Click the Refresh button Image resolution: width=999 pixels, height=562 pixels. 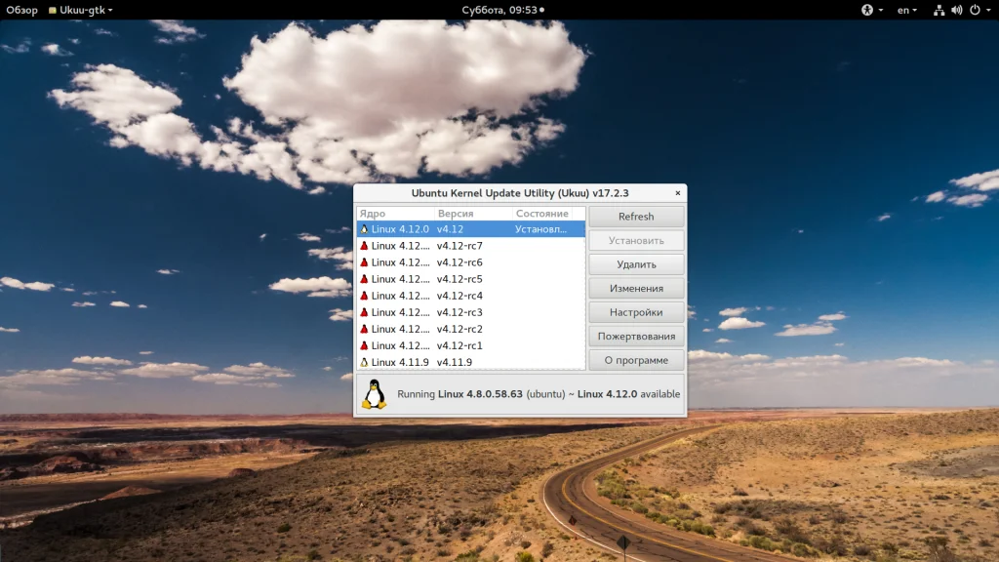[636, 217]
